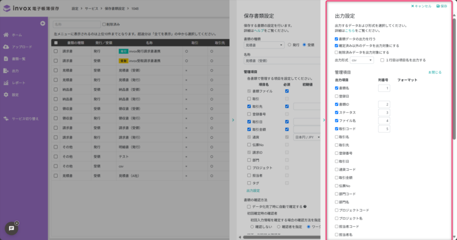Image resolution: width=457 pixels, height=240 pixels.
Task: Click サービス in the breadcrumb
Action: [91, 9]
